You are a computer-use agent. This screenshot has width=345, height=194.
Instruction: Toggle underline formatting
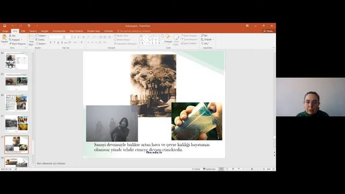click(58, 43)
